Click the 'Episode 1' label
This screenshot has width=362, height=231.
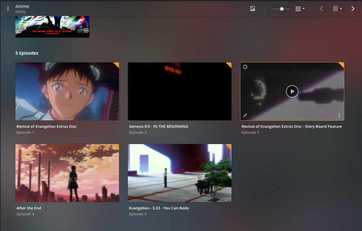point(25,132)
